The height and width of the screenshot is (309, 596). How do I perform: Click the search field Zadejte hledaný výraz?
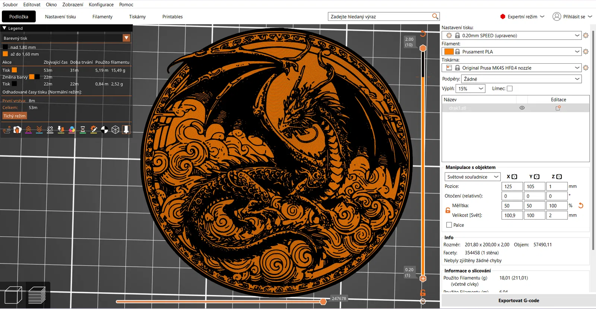pyautogui.click(x=380, y=16)
